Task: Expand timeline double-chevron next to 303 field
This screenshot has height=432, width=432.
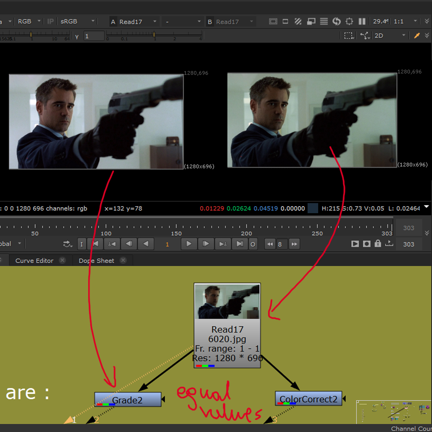Action: [427, 233]
